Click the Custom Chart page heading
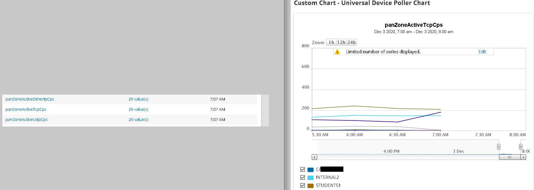This screenshot has width=534, height=190. tap(362, 3)
